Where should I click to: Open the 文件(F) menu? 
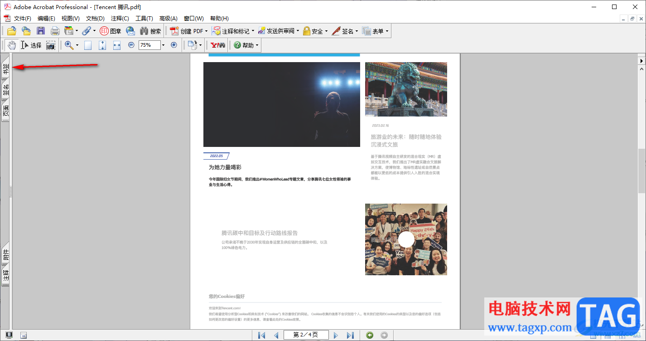23,19
